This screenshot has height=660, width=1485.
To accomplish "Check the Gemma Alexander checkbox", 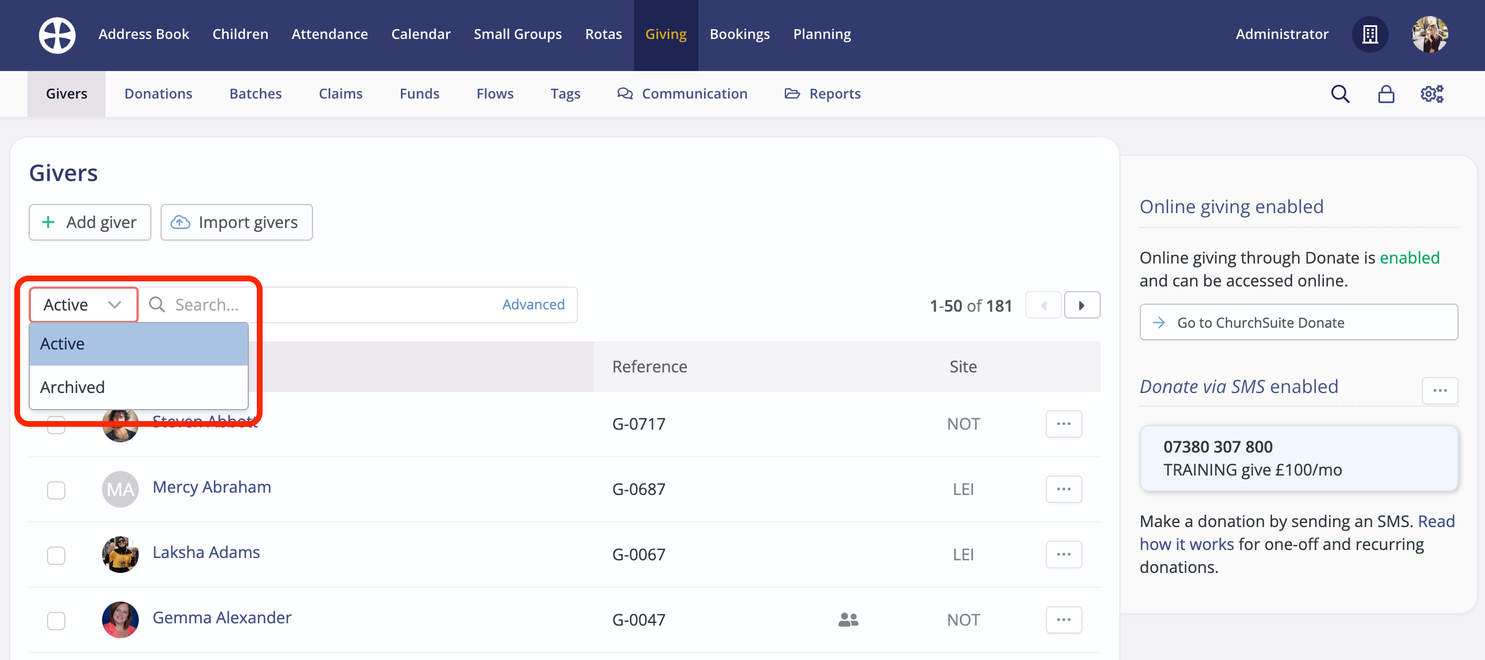I will [56, 621].
